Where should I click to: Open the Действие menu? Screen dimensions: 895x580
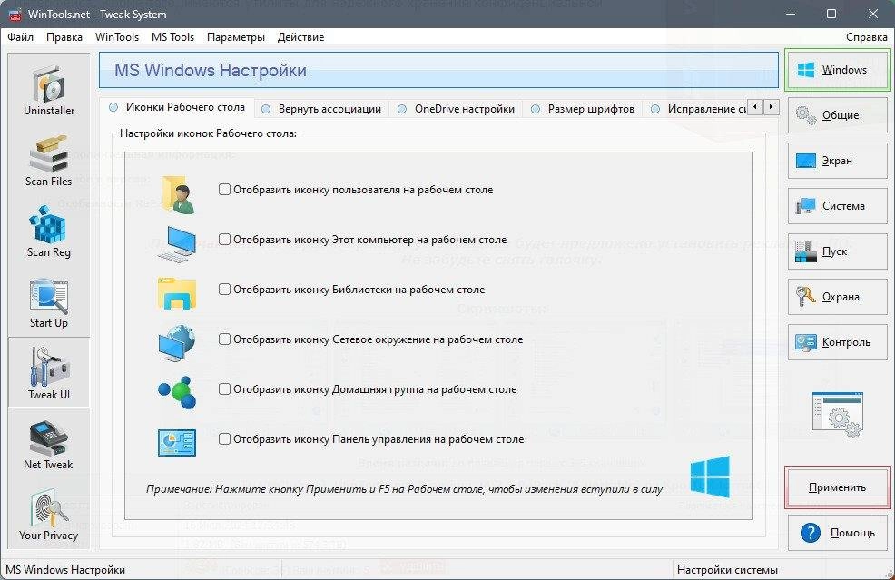pos(300,37)
